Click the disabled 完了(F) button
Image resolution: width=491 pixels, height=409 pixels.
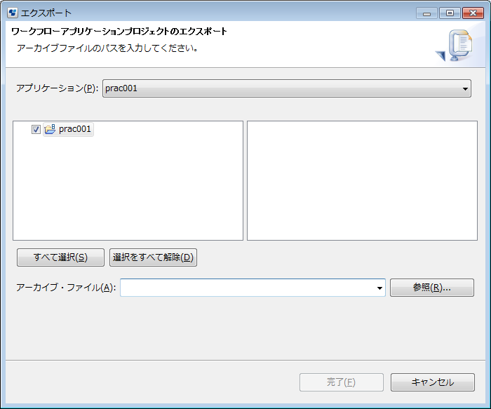pyautogui.click(x=342, y=382)
